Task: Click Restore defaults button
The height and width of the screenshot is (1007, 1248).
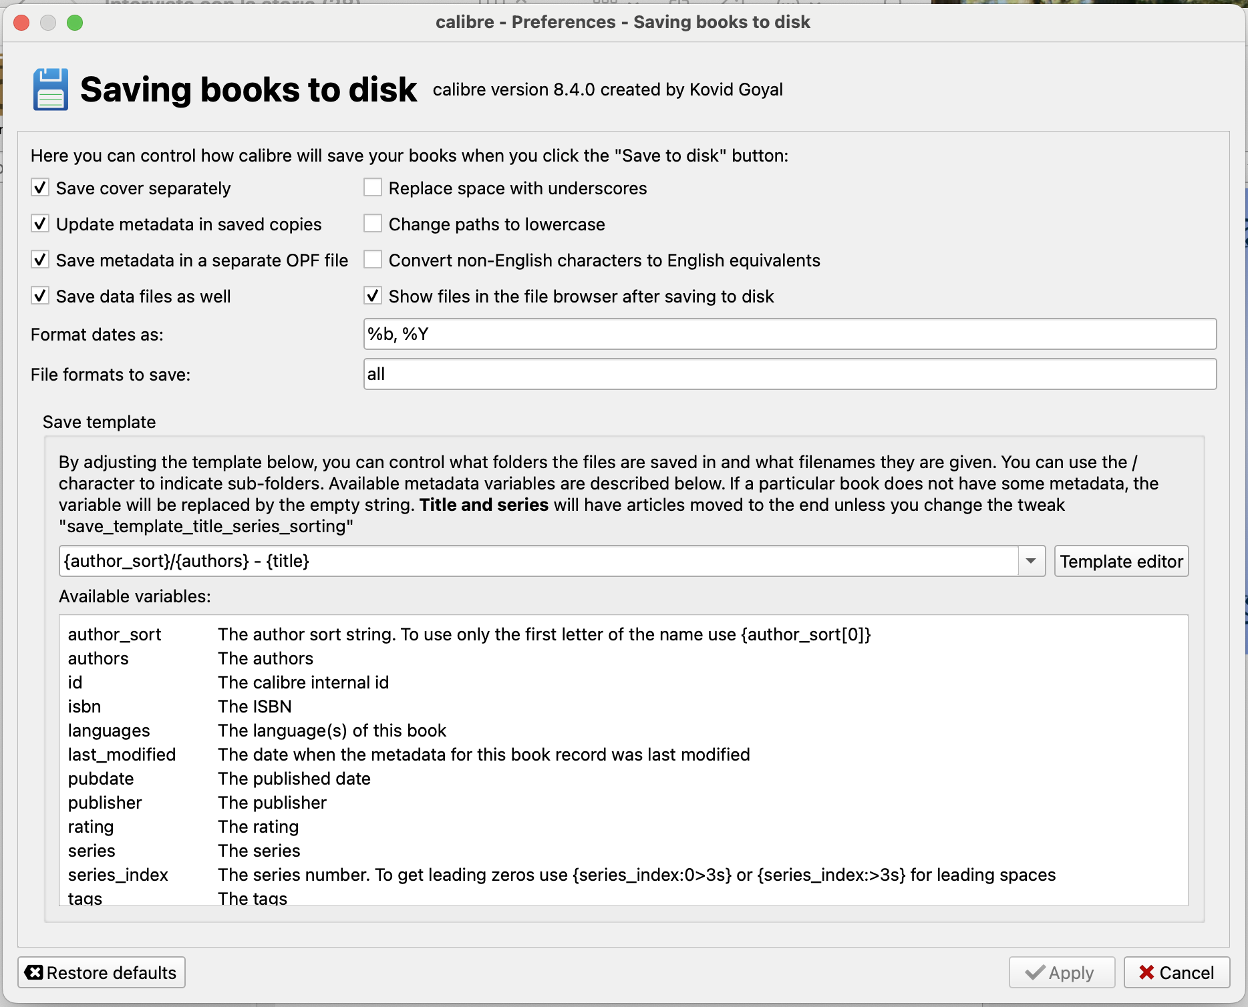Action: [102, 972]
